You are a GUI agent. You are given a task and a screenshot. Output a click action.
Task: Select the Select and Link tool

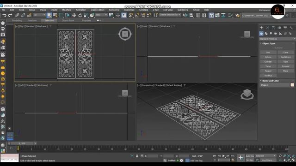pos(17,15)
